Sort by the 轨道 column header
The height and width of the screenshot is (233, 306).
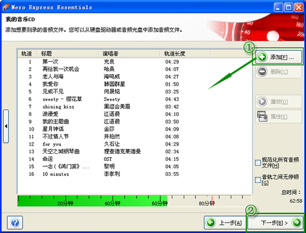pyautogui.click(x=27, y=53)
